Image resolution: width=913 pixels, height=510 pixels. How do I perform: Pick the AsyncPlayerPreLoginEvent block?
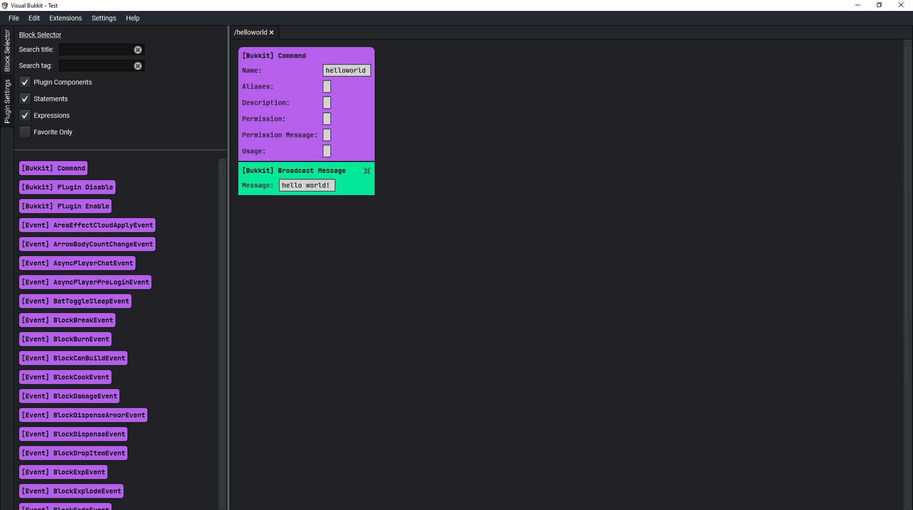(85, 283)
